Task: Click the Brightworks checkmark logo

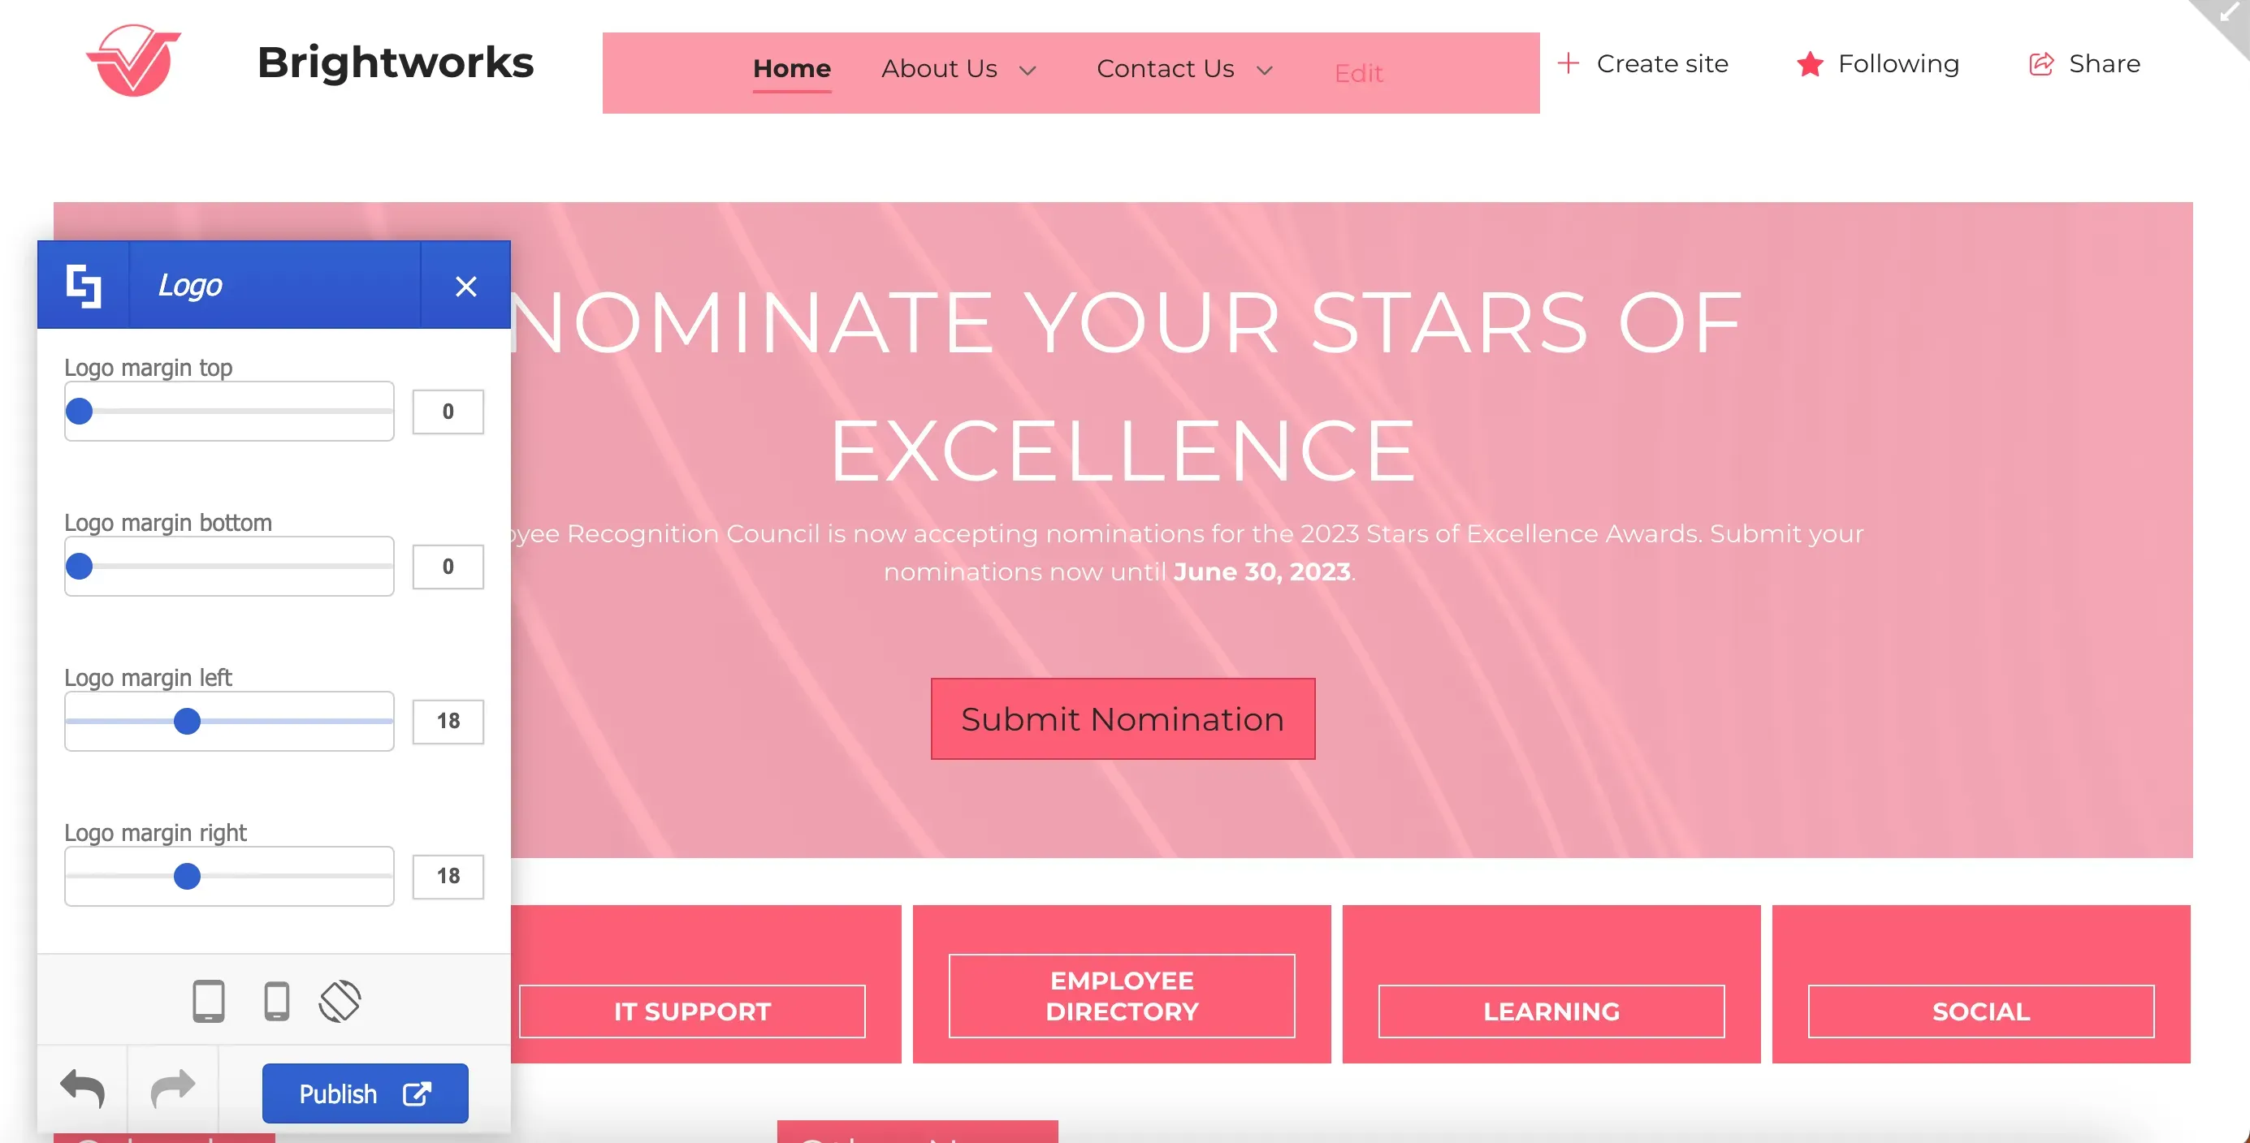Action: point(134,60)
